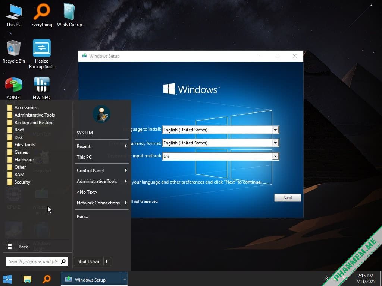Show hidden tray icons chevron
Image resolution: width=382 pixels, height=286 pixels.
point(326,279)
